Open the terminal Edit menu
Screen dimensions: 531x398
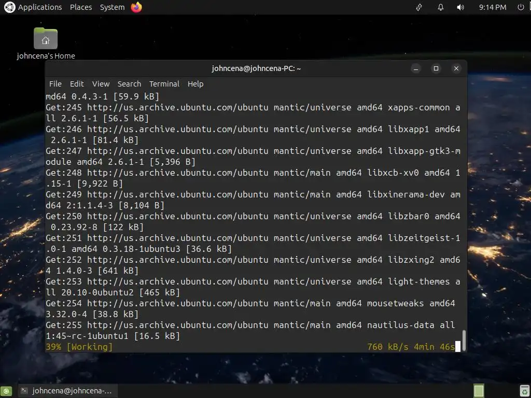click(x=77, y=84)
